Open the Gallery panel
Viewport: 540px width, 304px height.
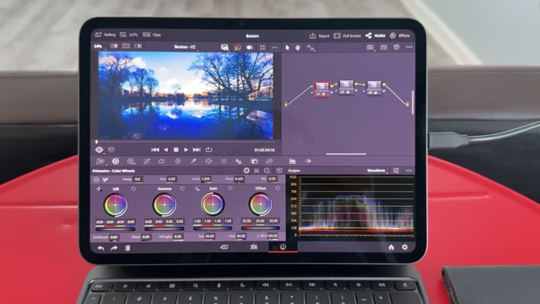click(105, 35)
